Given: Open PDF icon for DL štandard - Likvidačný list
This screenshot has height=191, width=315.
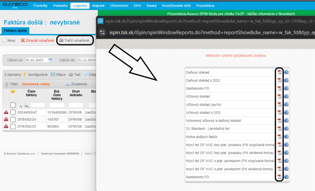Looking at the screenshot, I should 279,129.
